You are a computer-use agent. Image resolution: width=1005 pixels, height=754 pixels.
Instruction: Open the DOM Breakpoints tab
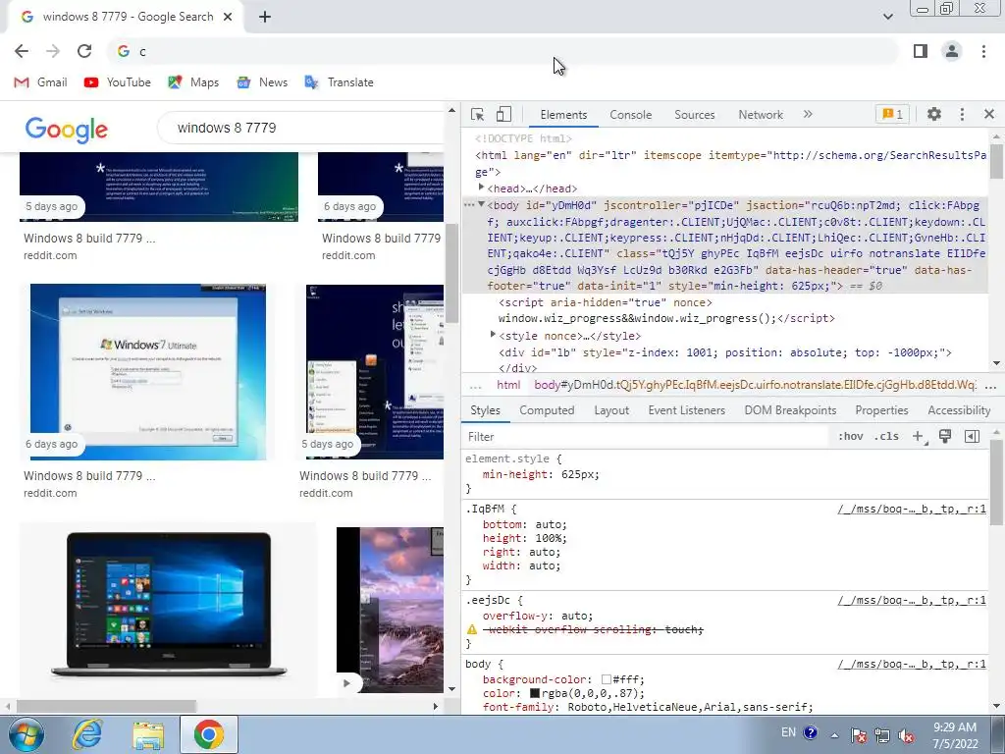790,410
